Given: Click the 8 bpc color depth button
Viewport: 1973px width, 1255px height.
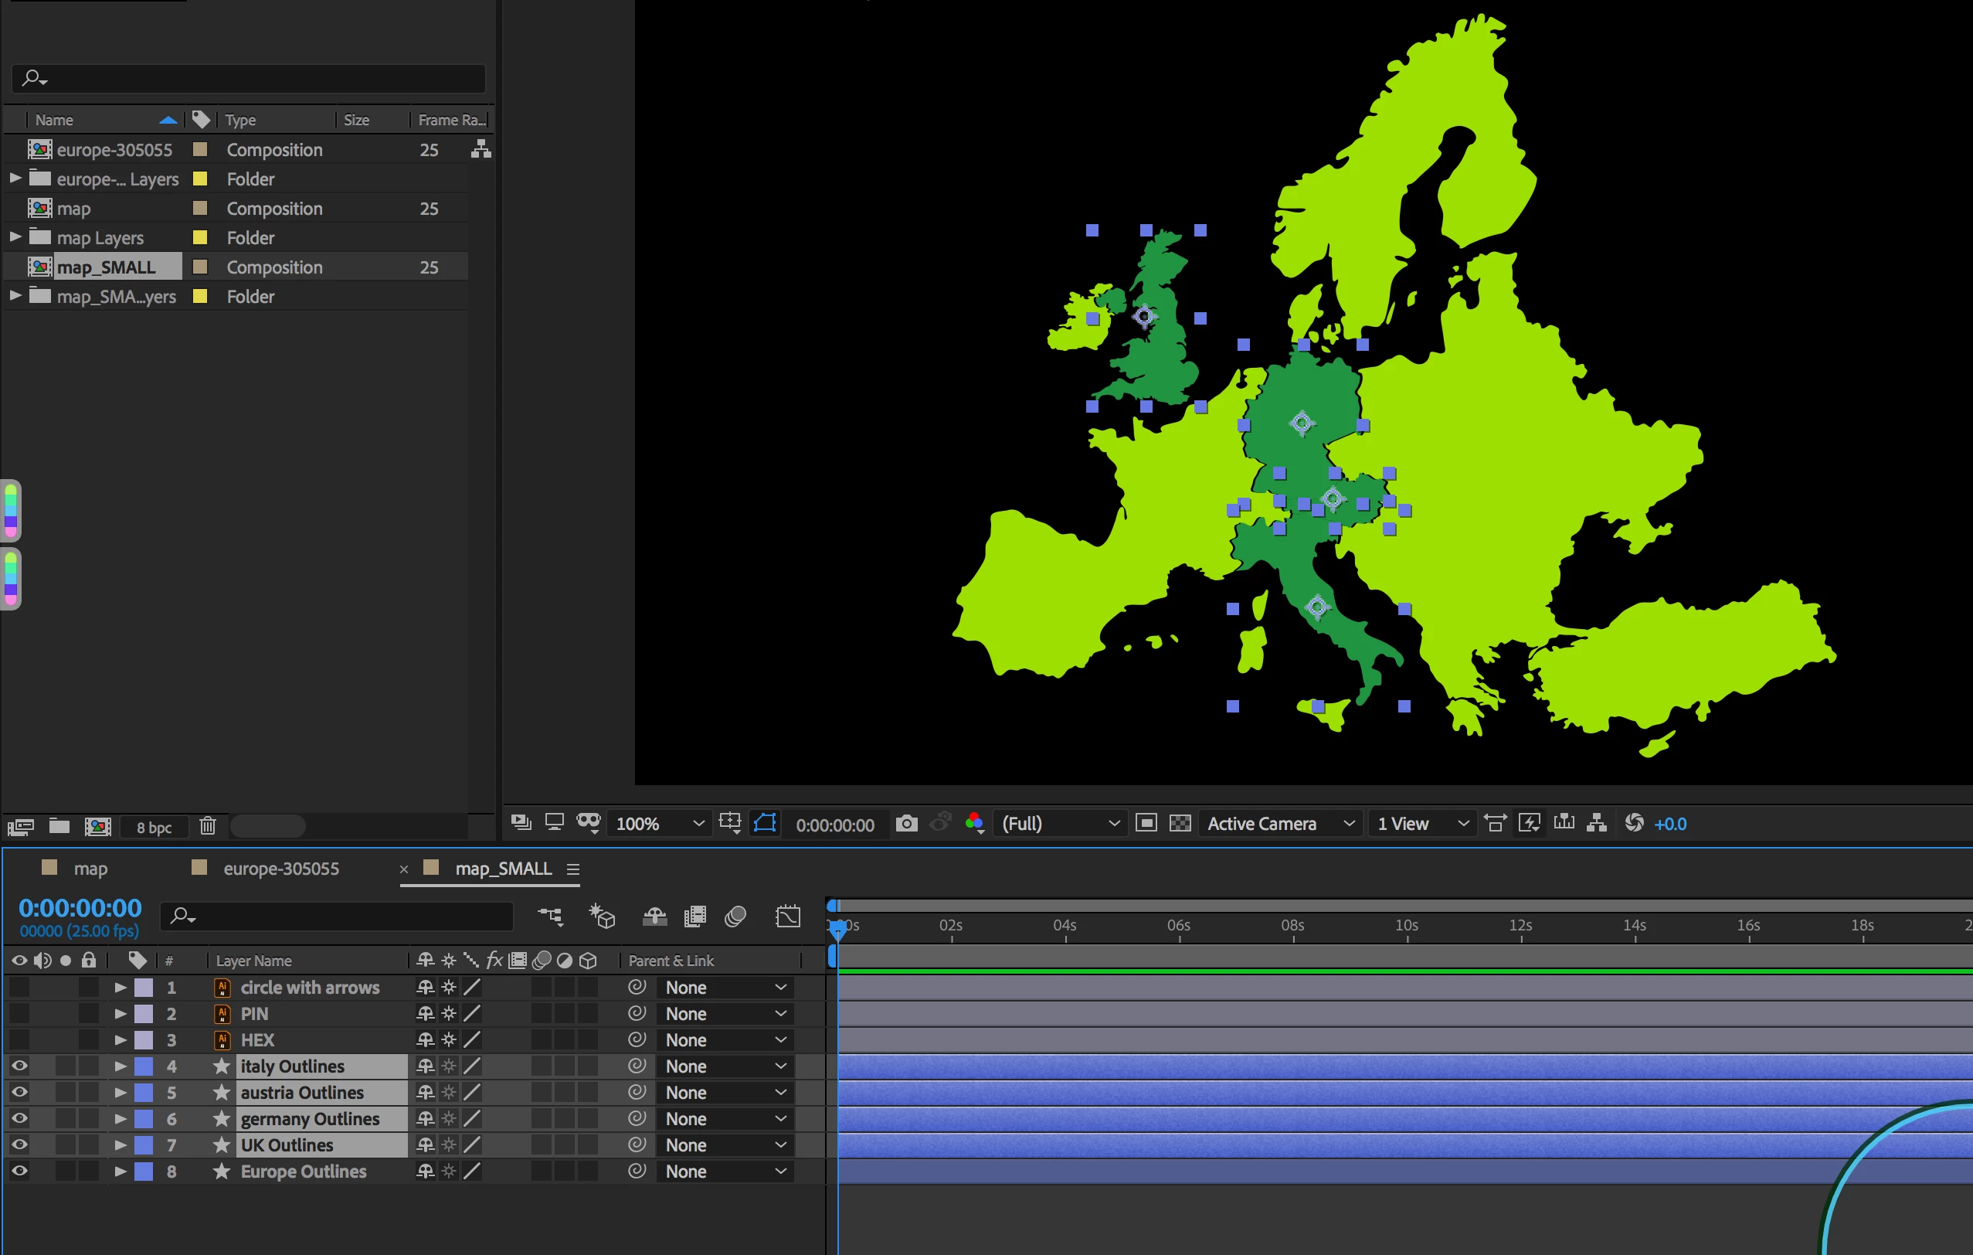Looking at the screenshot, I should coord(154,827).
